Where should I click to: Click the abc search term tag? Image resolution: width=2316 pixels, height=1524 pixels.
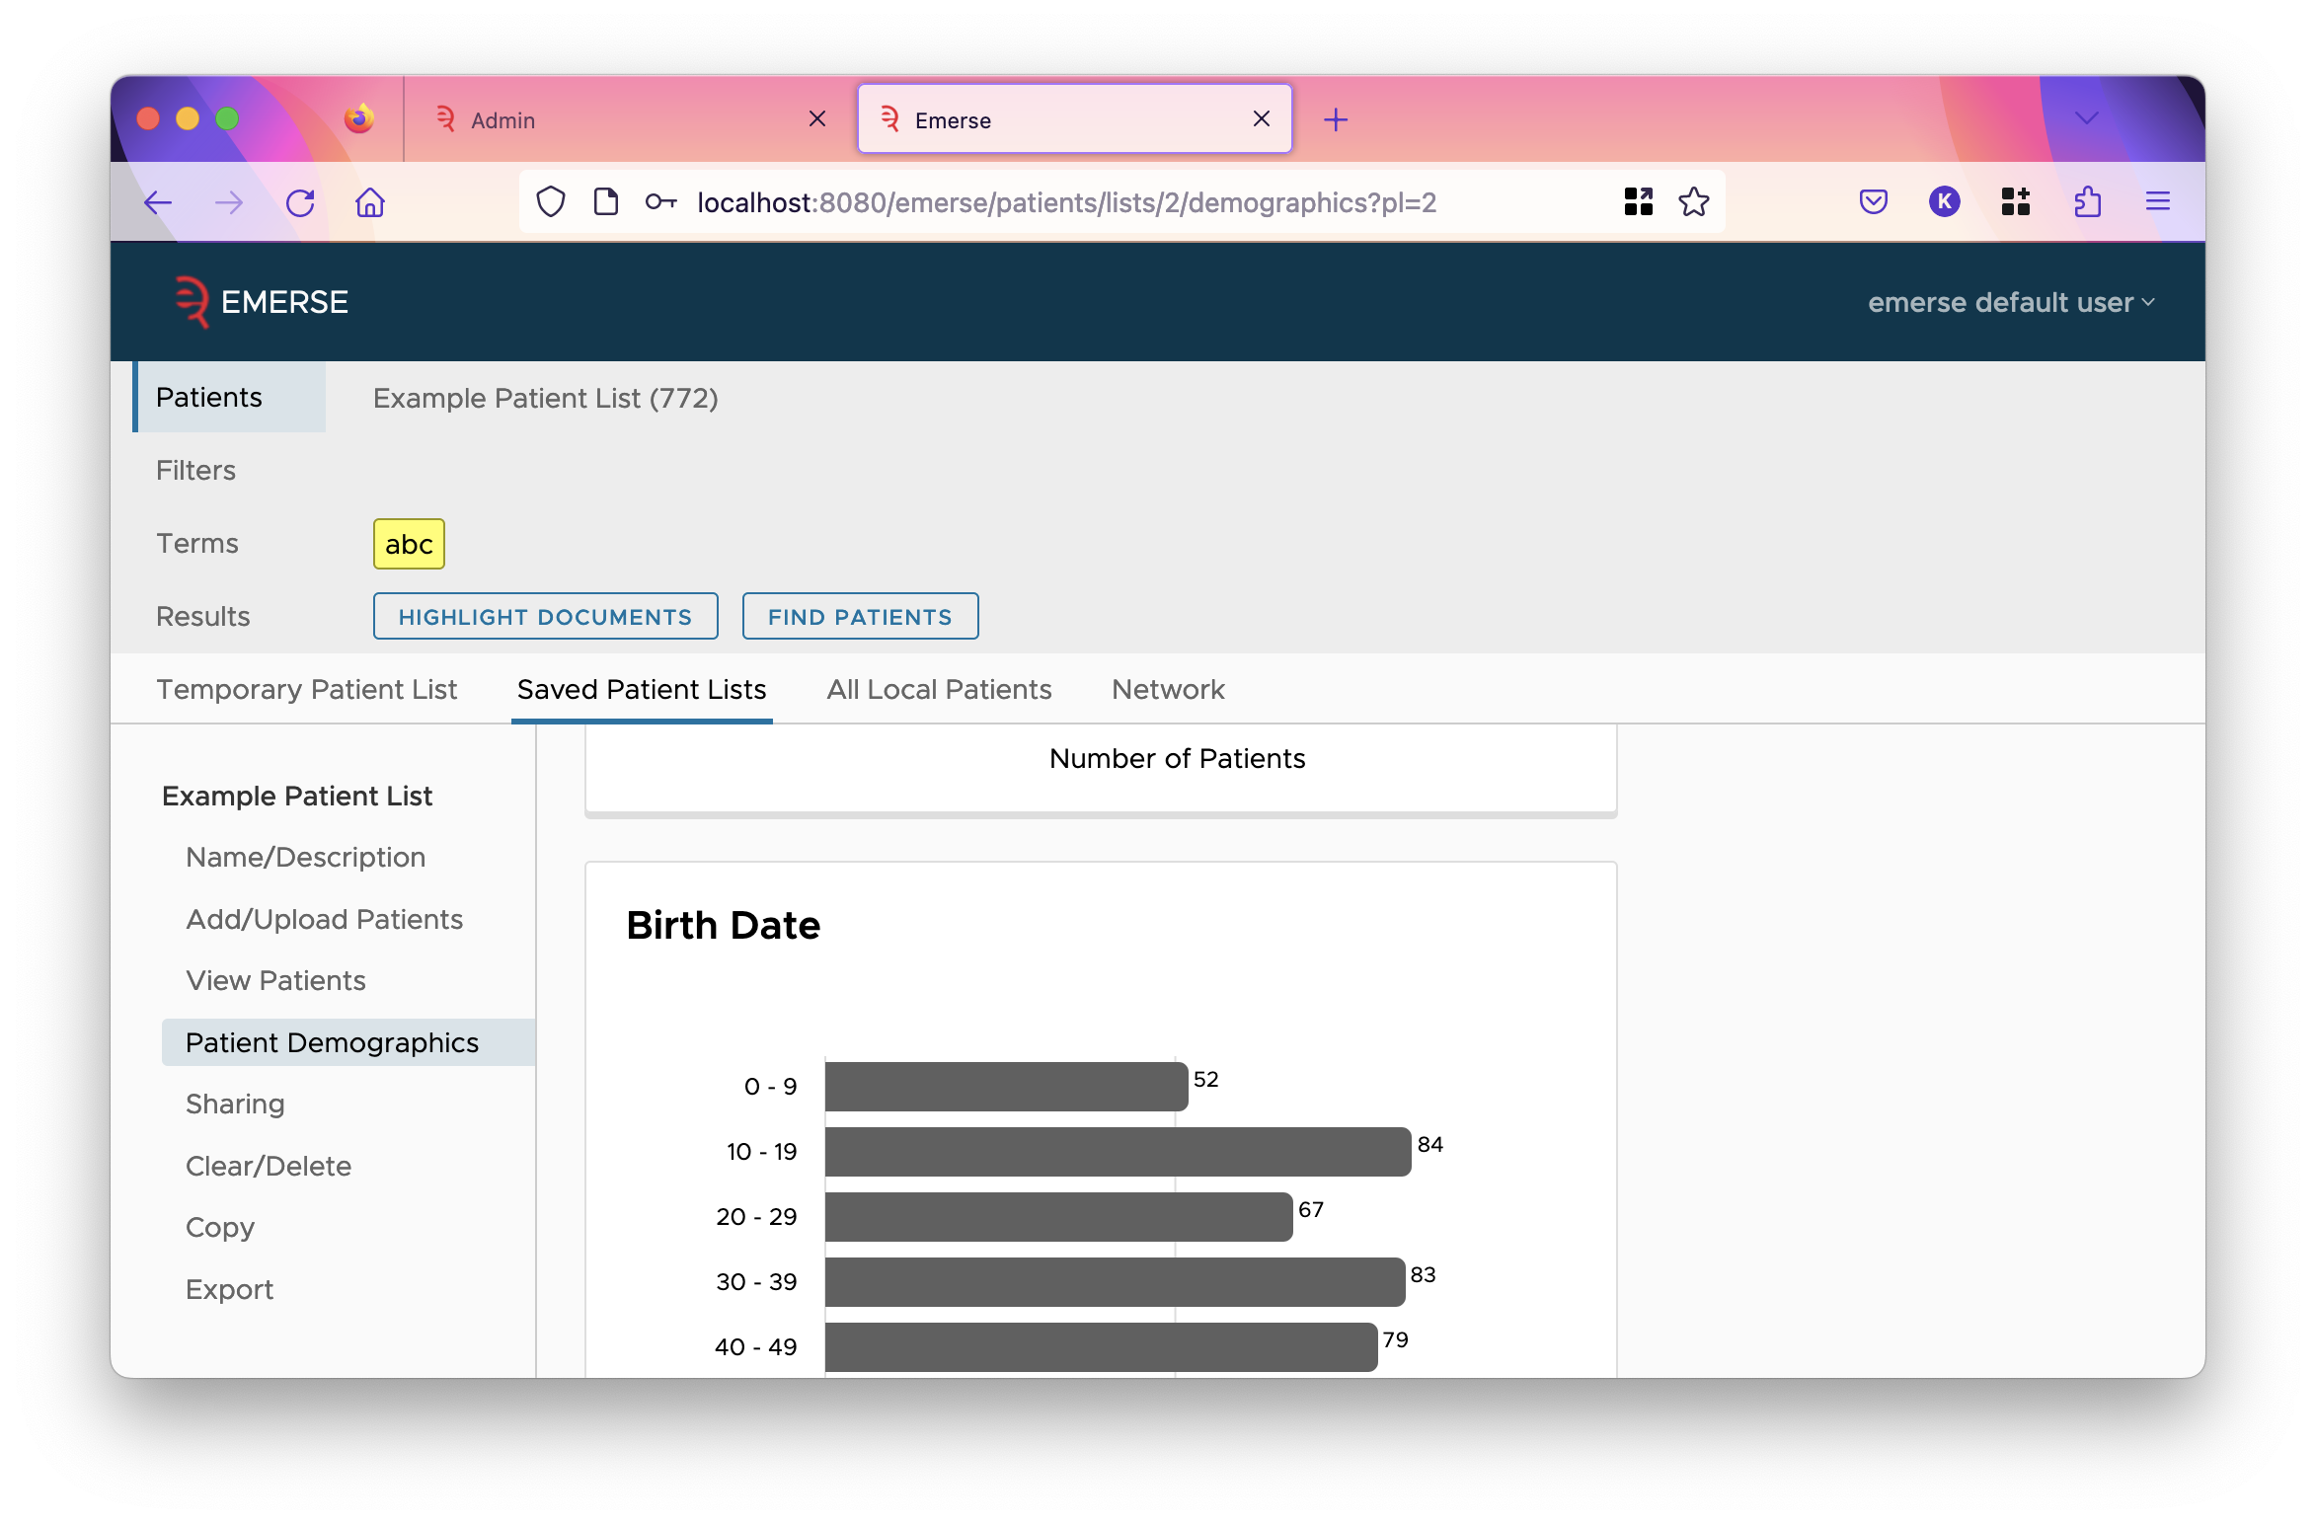pyautogui.click(x=408, y=543)
